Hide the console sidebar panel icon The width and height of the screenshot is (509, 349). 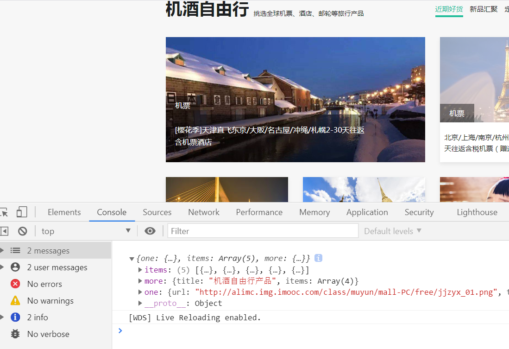(4, 231)
